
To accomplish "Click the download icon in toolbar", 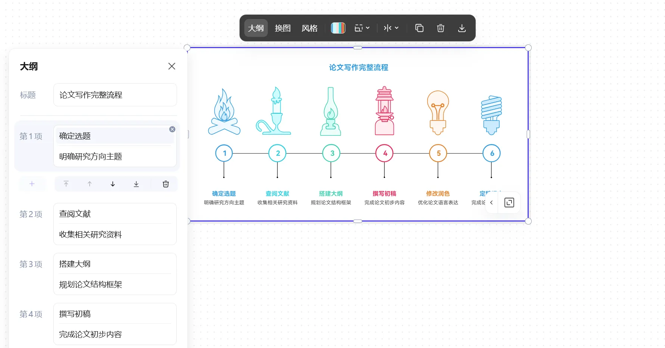I will 462,28.
